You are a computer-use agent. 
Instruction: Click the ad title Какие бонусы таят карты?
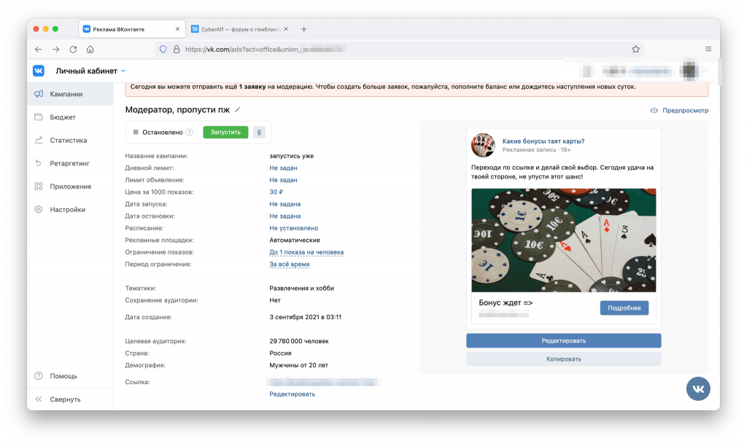click(543, 141)
